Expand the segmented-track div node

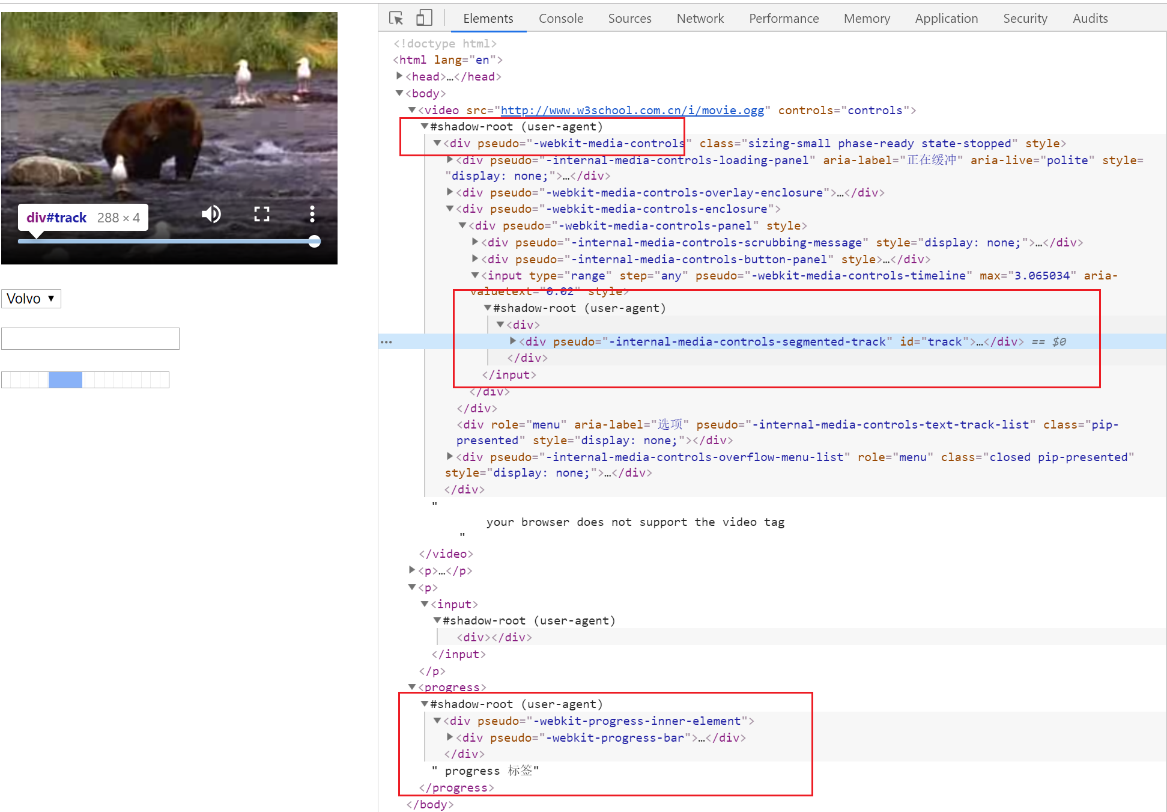click(x=513, y=341)
